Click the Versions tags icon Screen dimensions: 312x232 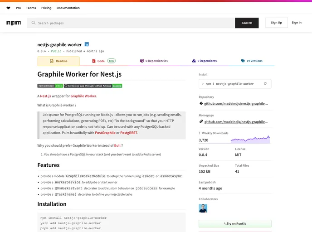pos(243,61)
